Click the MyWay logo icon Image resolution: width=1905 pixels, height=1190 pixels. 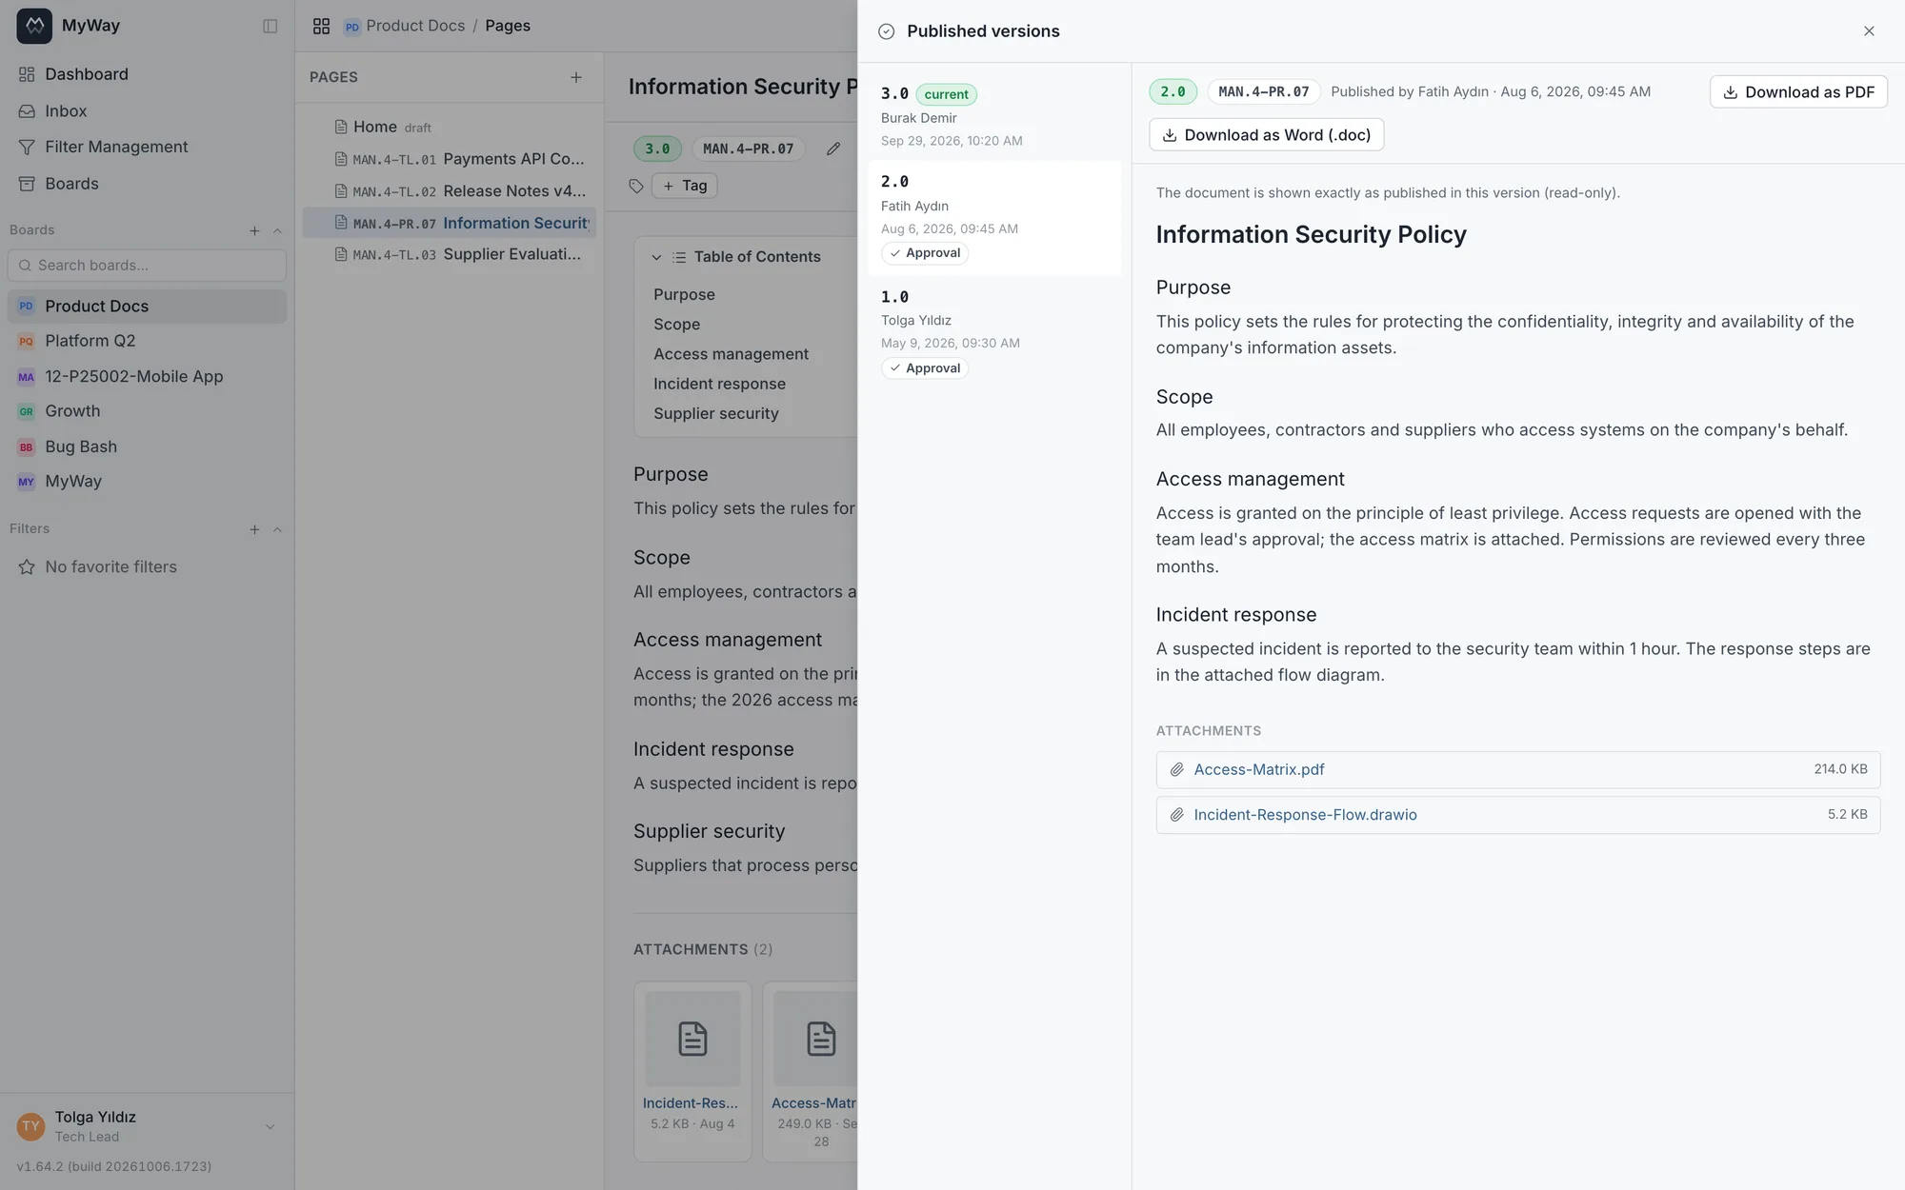34,26
